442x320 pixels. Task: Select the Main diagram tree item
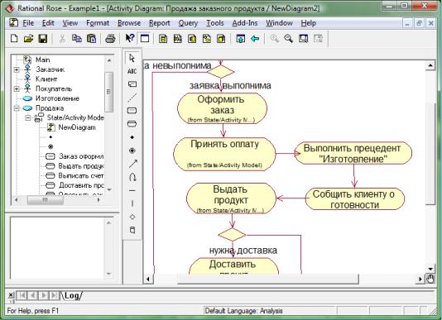pyautogui.click(x=42, y=60)
